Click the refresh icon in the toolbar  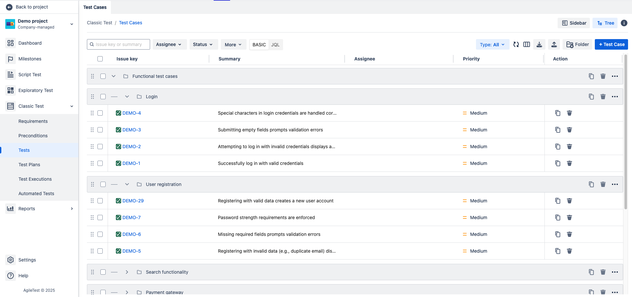click(516, 44)
